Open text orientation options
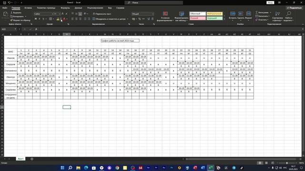 (x=86, y=14)
